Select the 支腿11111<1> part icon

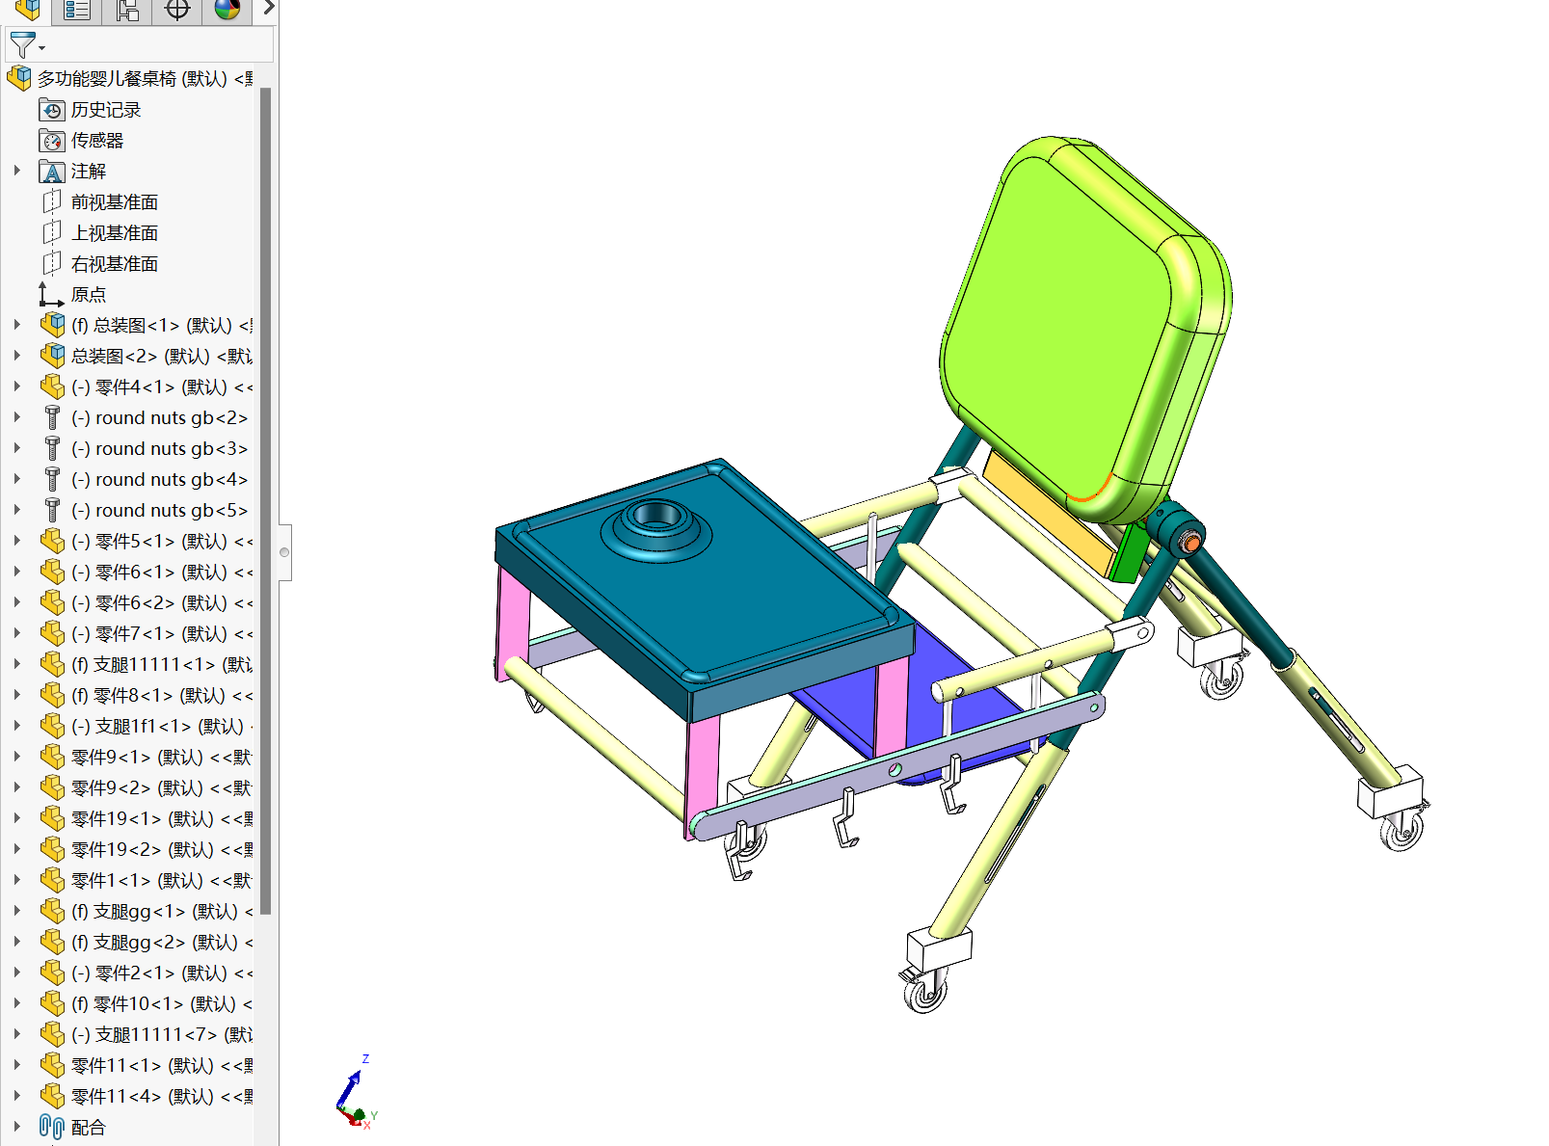[x=53, y=664]
